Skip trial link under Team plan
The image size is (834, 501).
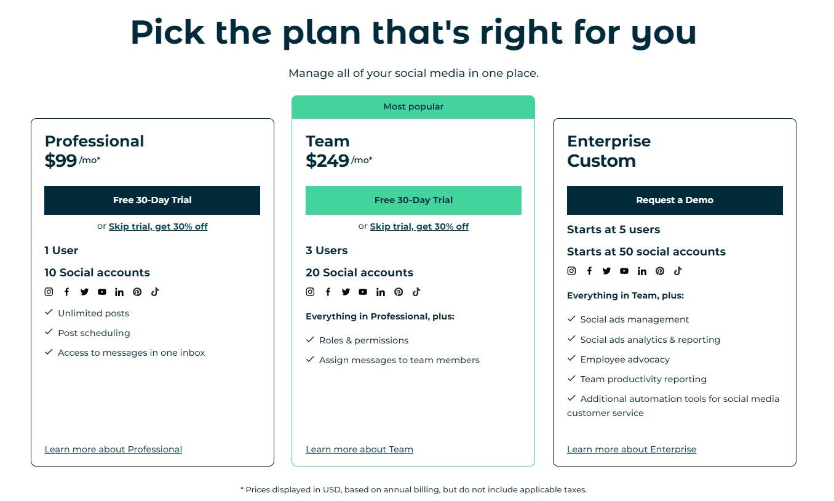[419, 226]
